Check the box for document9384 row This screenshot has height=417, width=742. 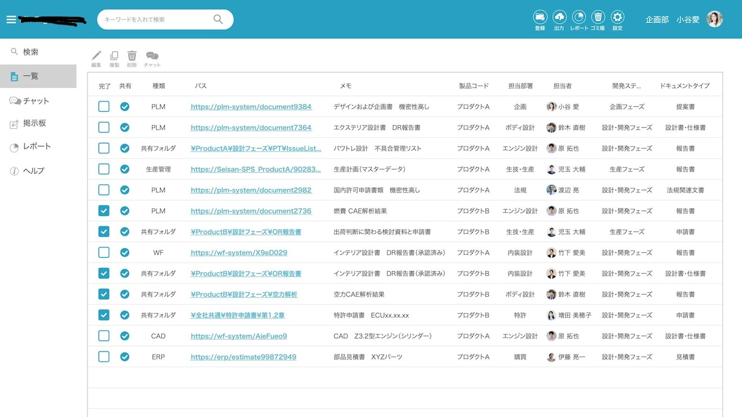[104, 106]
